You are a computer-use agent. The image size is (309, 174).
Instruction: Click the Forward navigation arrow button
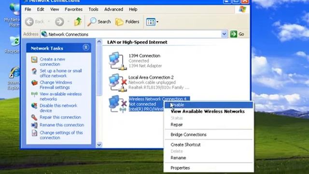coord(59,22)
